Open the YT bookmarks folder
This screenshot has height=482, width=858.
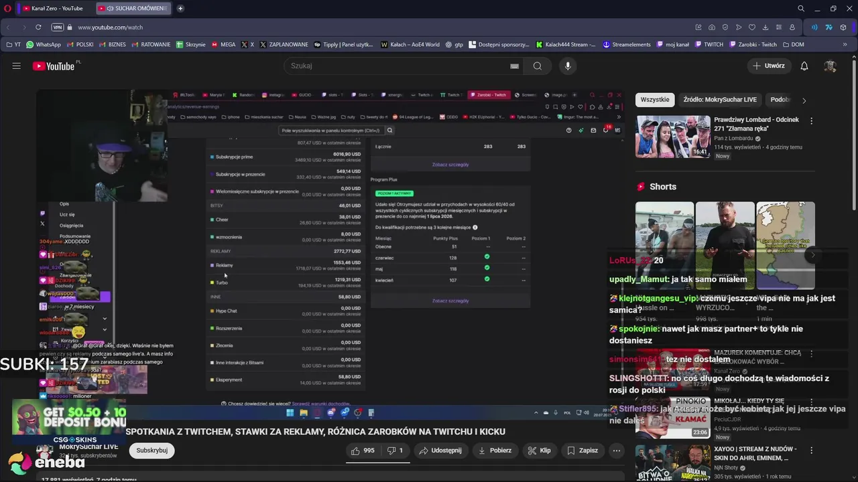13,45
